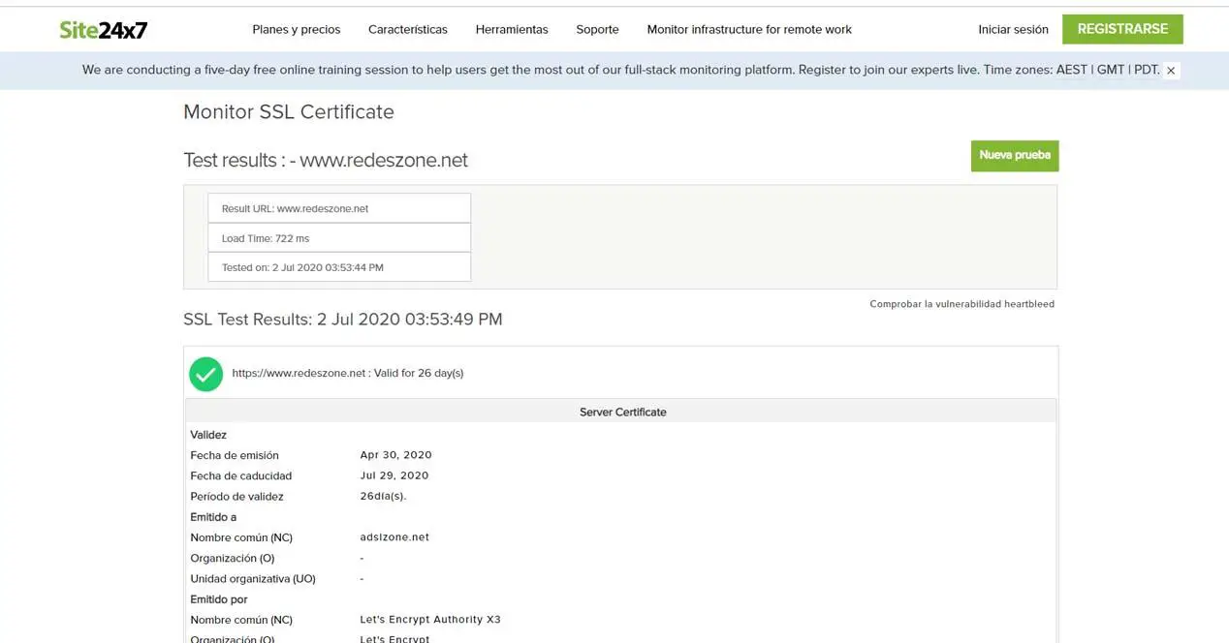Click the Server Certificate section header
This screenshot has width=1229, height=643.
[x=622, y=412]
